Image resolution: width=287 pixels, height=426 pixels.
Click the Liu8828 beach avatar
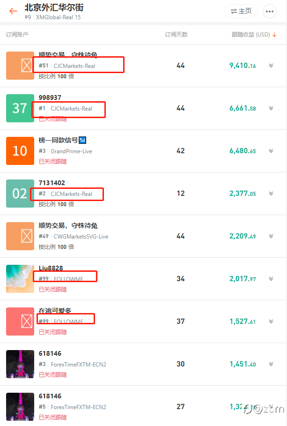click(20, 279)
